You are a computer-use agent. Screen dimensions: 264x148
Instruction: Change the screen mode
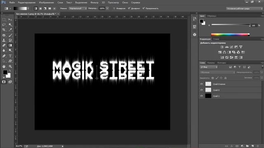coord(10,82)
